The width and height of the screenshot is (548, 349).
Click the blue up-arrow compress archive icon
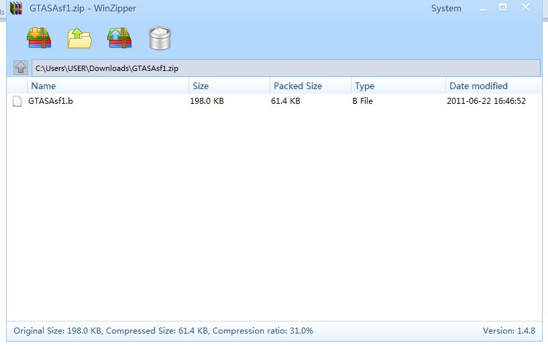119,38
